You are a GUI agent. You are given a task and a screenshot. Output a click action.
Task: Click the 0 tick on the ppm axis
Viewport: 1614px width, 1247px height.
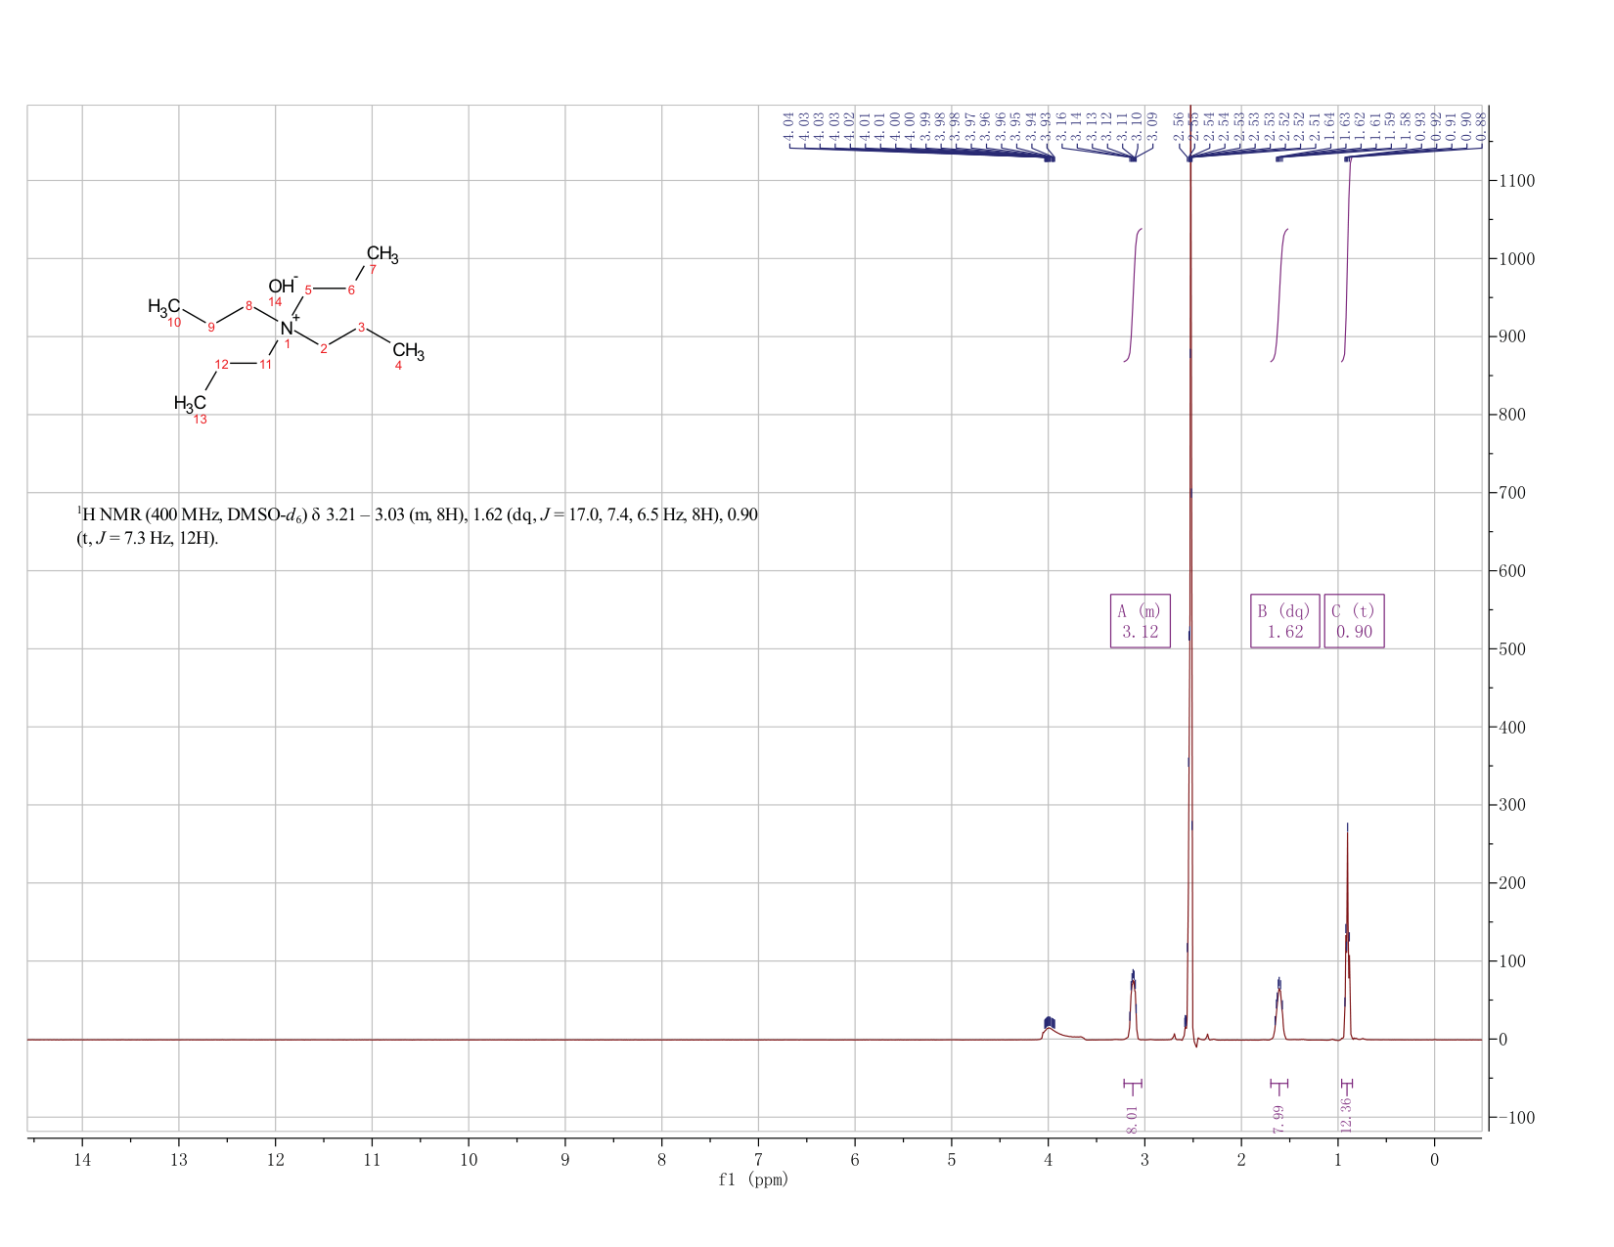coord(1434,1159)
